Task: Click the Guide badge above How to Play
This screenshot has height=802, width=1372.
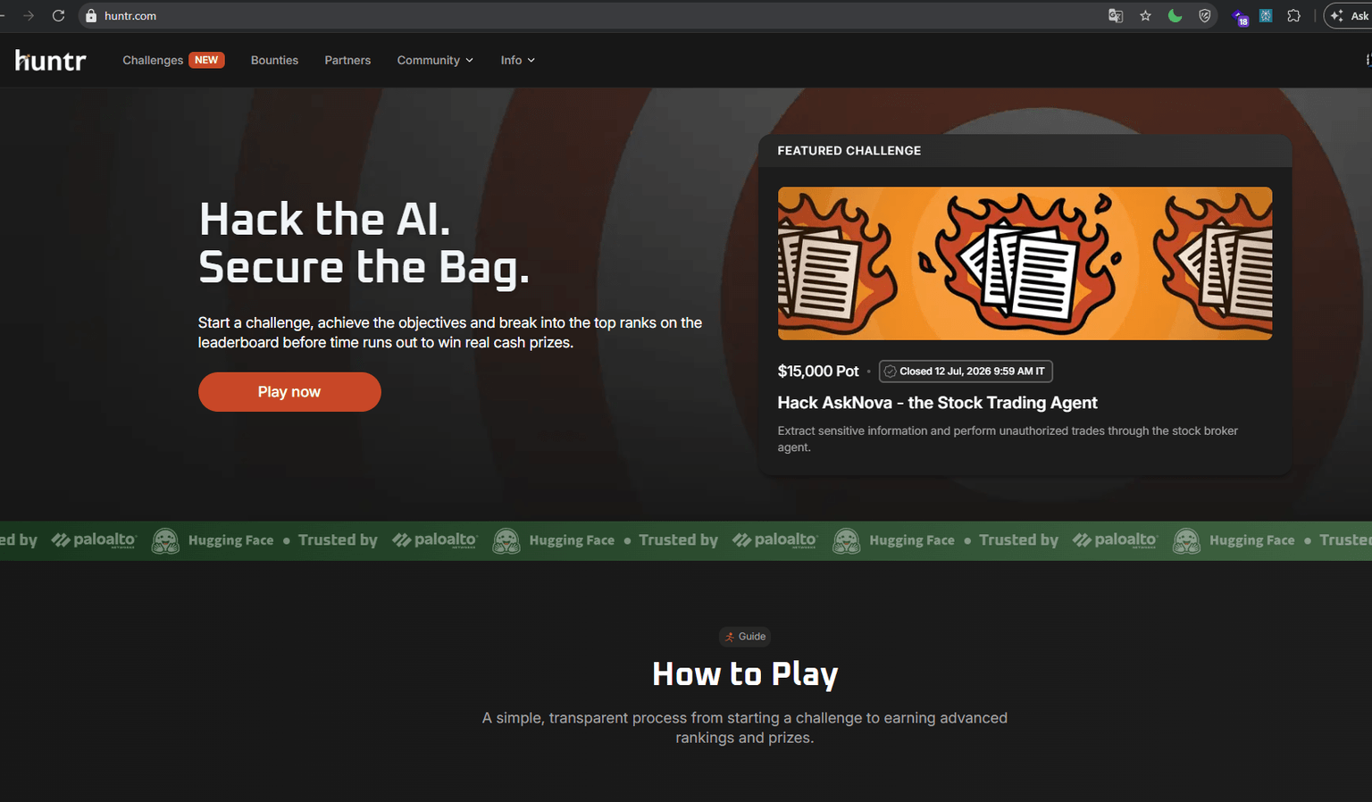Action: [745, 637]
